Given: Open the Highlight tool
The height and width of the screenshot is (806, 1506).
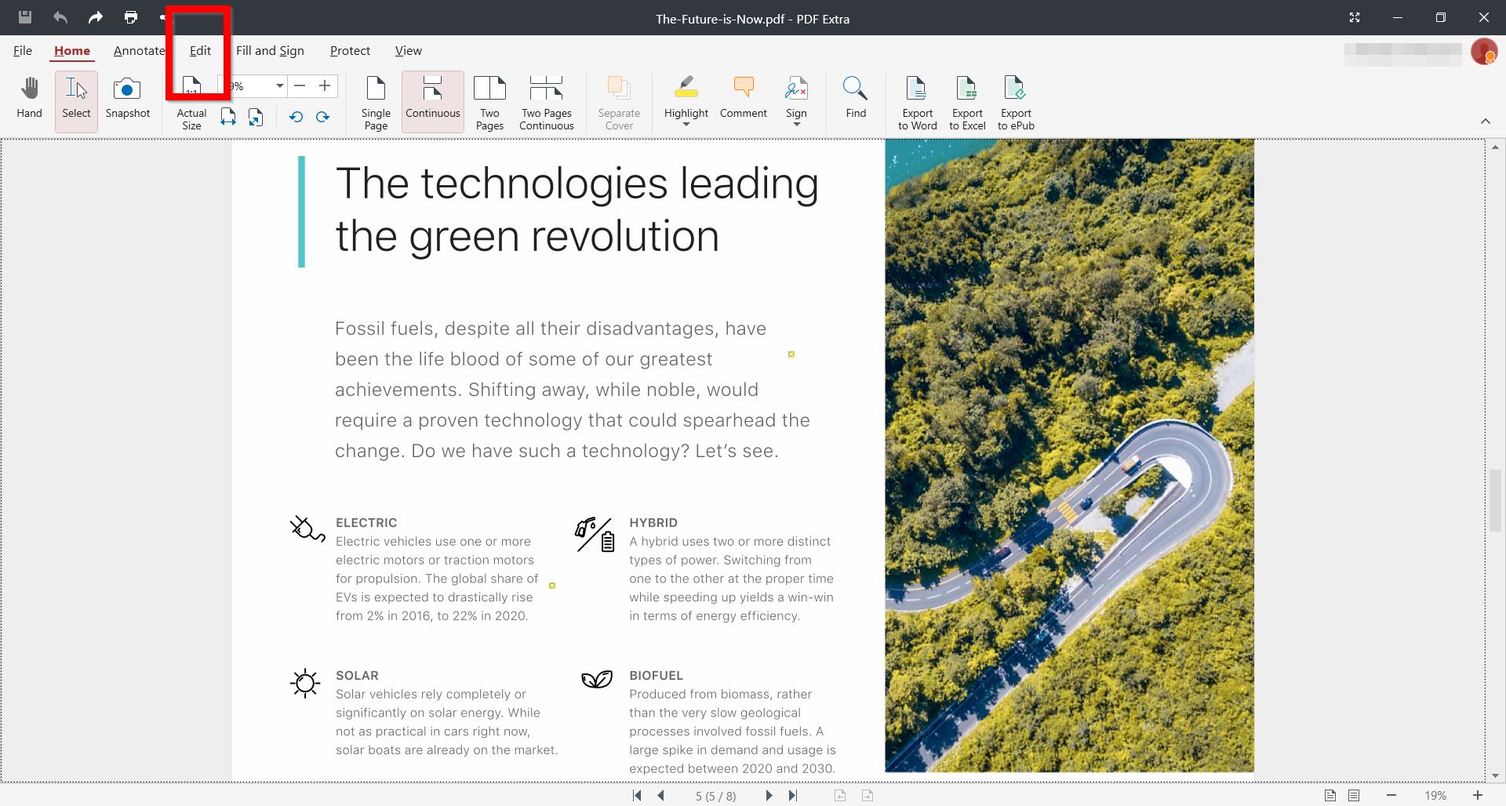Looking at the screenshot, I should (x=685, y=94).
